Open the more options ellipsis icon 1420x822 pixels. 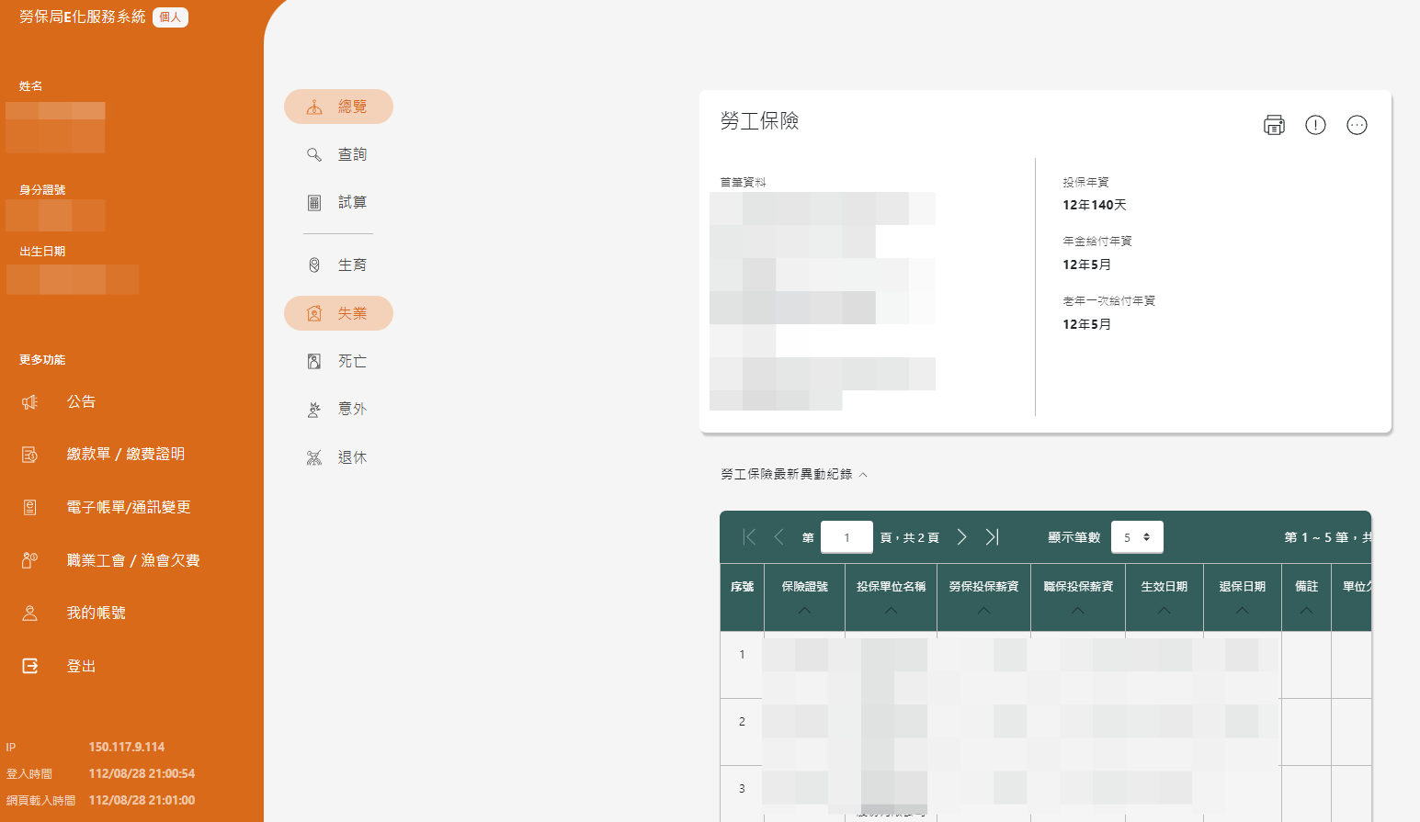[x=1357, y=125]
